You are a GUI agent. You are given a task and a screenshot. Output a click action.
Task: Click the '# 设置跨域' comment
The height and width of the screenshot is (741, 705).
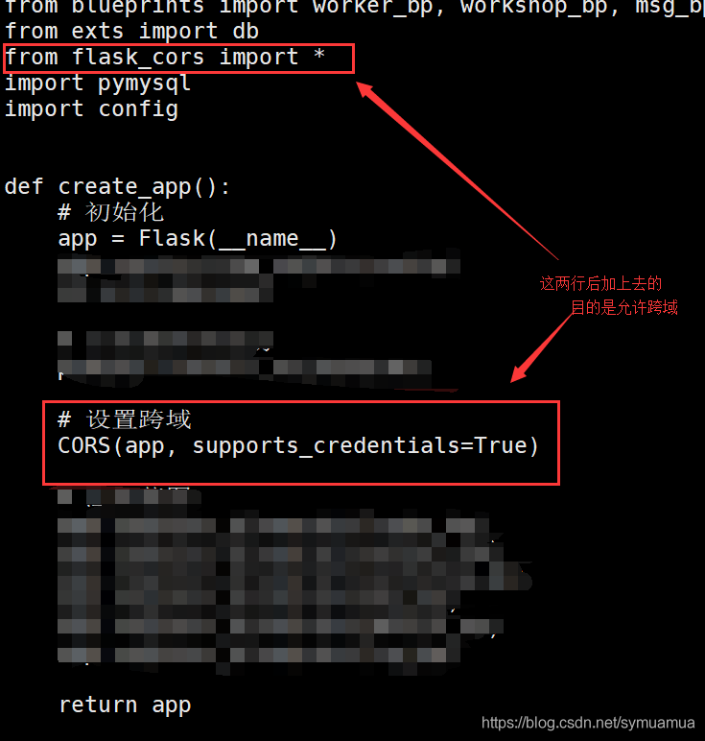tap(124, 419)
